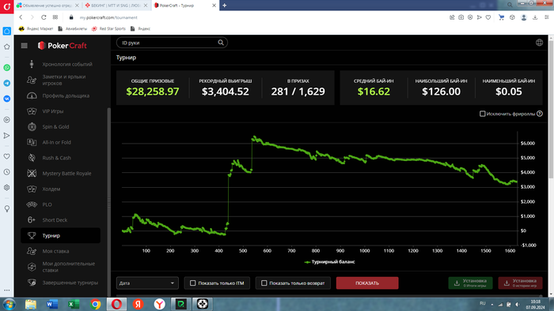
Task: Open Холдем cards icon
Action: (x=32, y=189)
